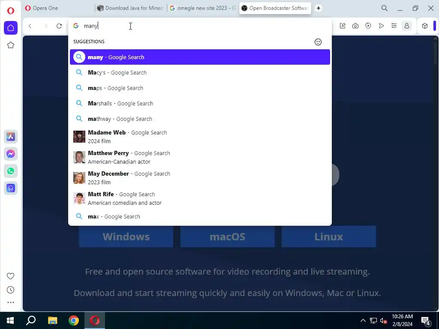Image resolution: width=439 pixels, height=329 pixels.
Task: Go to the Start Page home icon
Action: tap(11, 28)
